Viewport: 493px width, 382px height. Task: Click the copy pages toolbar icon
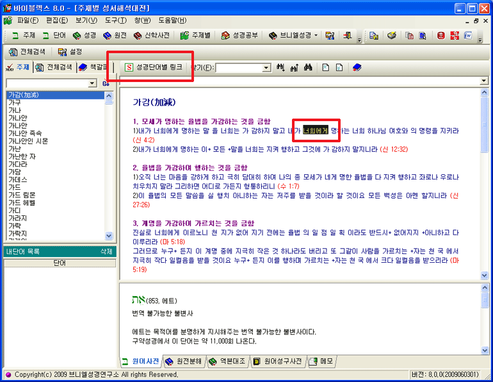[409, 35]
